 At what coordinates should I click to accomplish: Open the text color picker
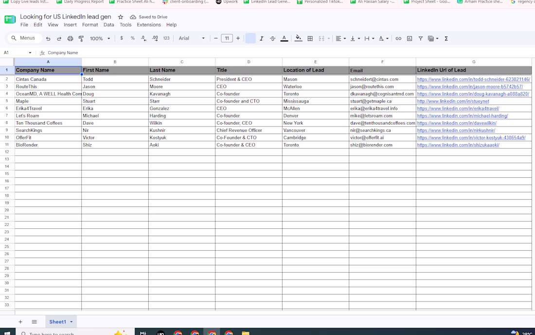[x=284, y=38]
